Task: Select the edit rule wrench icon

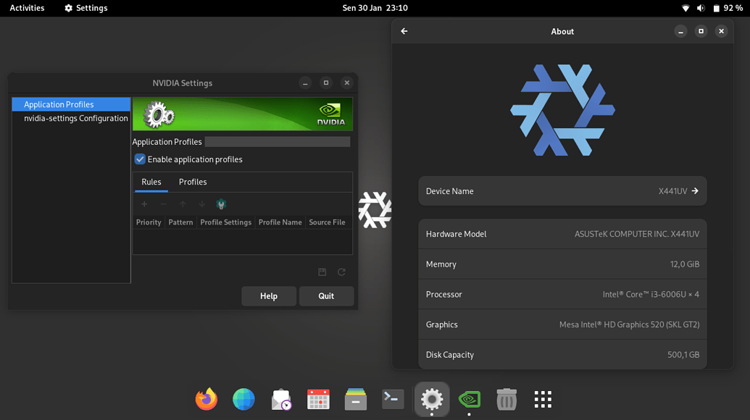Action: click(x=221, y=204)
